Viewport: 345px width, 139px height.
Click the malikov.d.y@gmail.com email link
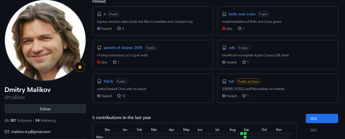click(31, 132)
